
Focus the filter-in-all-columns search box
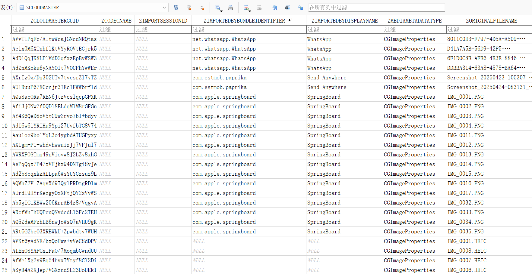pos(376,8)
